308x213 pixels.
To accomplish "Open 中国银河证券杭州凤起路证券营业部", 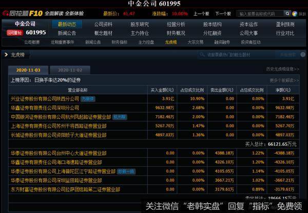I will 61,117.
